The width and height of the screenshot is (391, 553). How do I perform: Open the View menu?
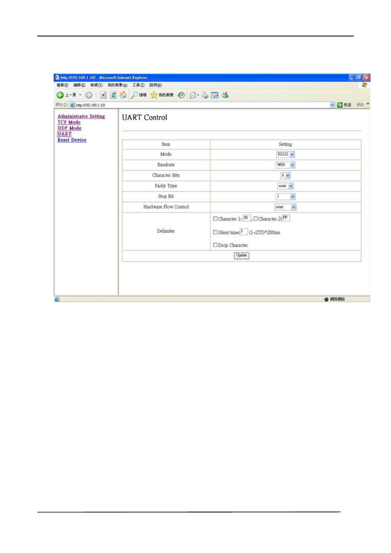[97, 85]
